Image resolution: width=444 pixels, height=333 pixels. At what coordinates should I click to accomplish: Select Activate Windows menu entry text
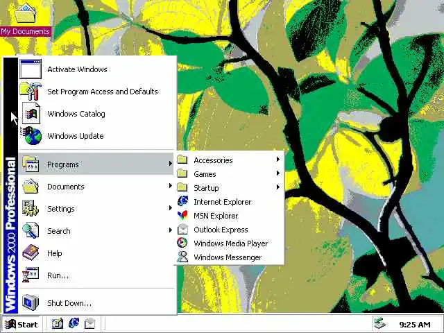pos(77,69)
